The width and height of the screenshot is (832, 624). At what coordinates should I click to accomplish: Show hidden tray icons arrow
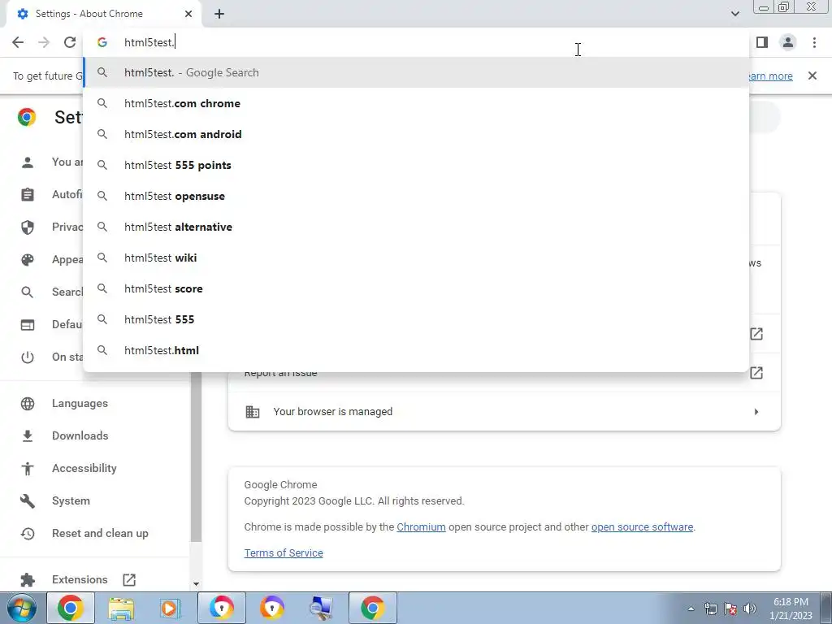pos(691,609)
